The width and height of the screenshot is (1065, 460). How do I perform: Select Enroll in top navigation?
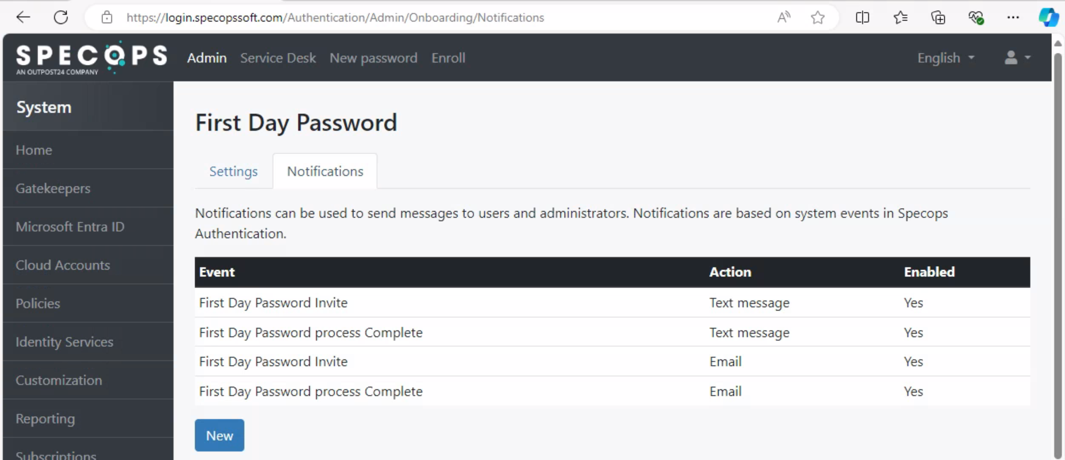(448, 58)
